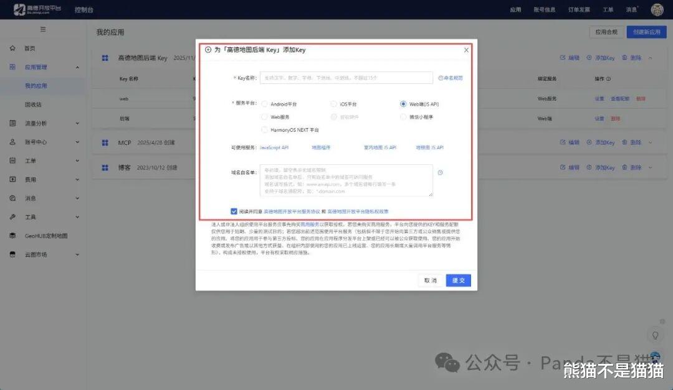Expand the 工单 sidebar chevron
Screen dimensions: 673x390
(x=77, y=160)
